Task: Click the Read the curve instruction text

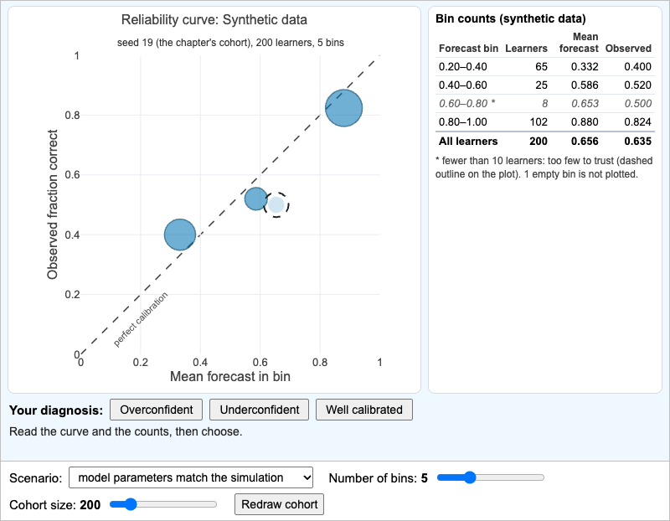Action: pos(126,431)
